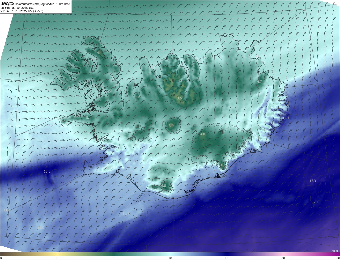The image size is (340, 260).
Task: Click the '17.3' value label on the map
Action: [313, 181]
